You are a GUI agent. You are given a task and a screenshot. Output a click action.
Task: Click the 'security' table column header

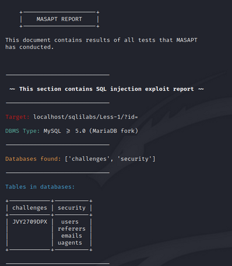tap(72, 208)
